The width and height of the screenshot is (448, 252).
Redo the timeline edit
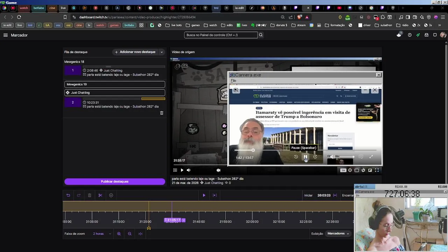click(79, 195)
